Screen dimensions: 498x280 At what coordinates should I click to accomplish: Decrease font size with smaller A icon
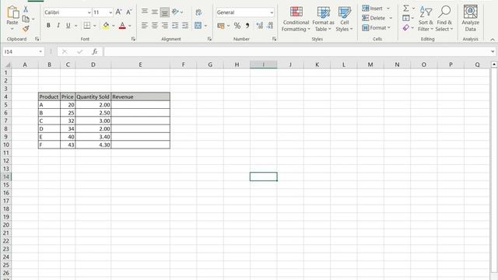(128, 12)
